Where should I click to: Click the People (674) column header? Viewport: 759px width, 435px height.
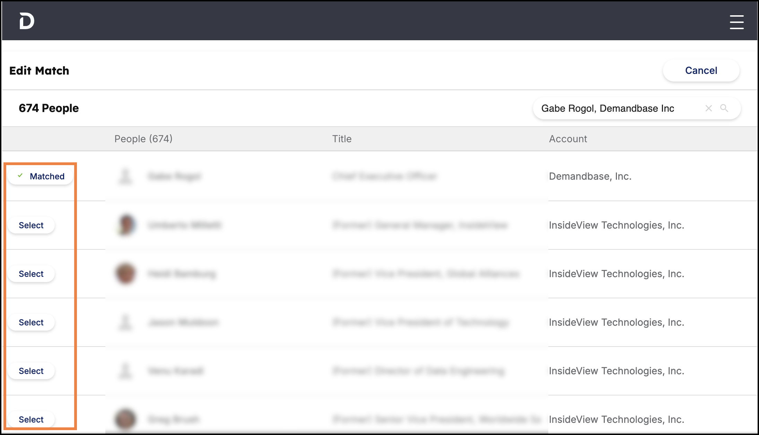143,139
